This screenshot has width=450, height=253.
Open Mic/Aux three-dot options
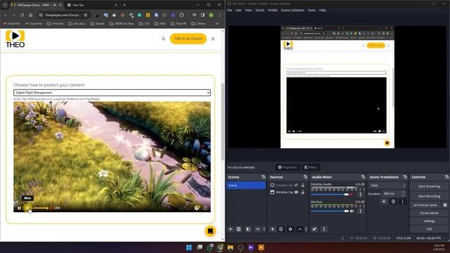coord(361,211)
